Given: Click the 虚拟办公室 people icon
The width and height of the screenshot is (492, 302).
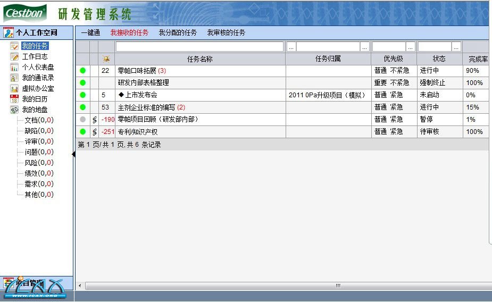Looking at the screenshot, I should [x=14, y=88].
